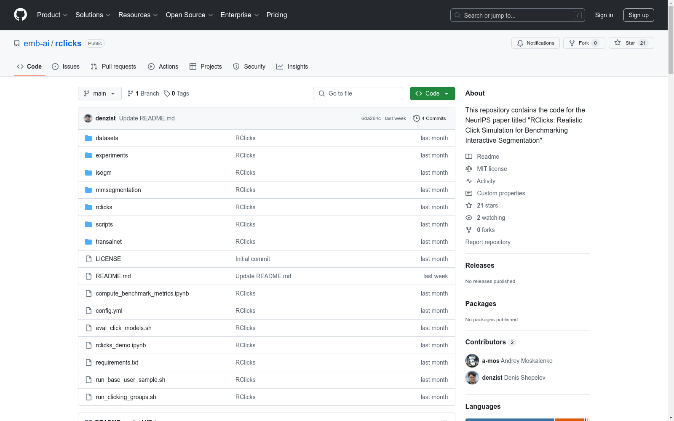Click the eval_click_models.sh file icon

tap(88, 328)
